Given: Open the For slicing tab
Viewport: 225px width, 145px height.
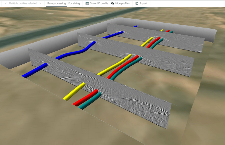Looking at the screenshot, I should 74,3.
